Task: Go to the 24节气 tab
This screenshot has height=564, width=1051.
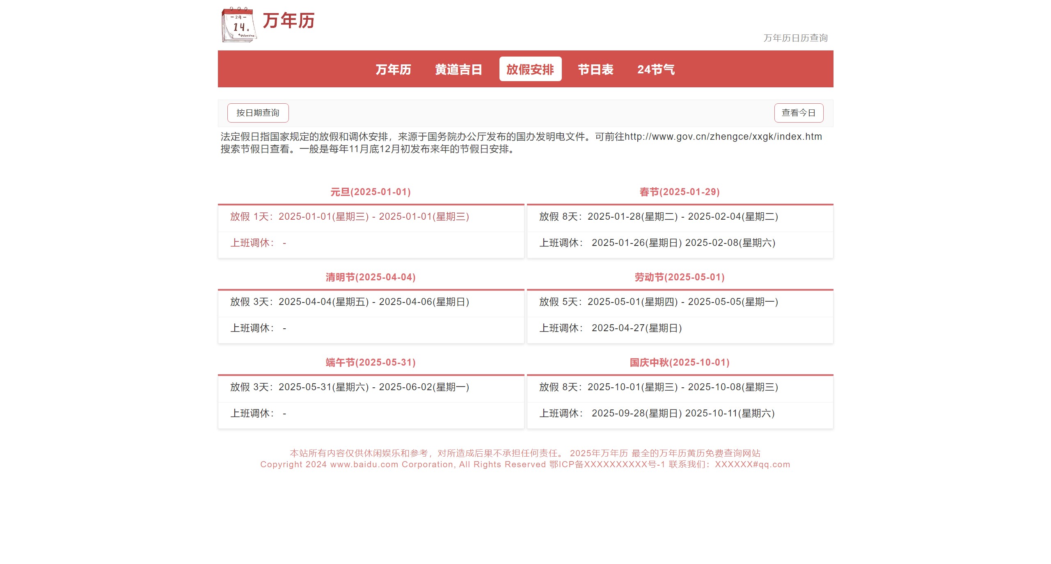Action: coord(655,69)
